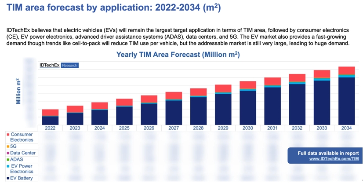Image resolution: width=363 pixels, height=183 pixels.
Task: Click the EV Power Electronics legend label
Action: coord(22,168)
